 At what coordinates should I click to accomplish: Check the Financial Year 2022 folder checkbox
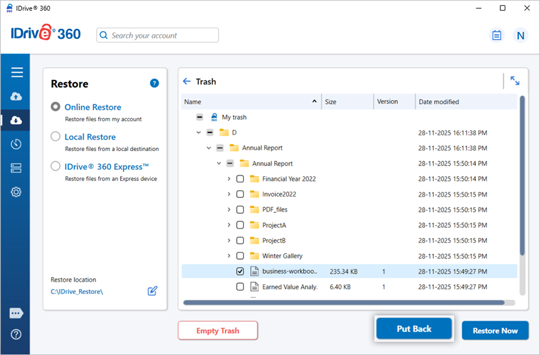[x=240, y=179]
